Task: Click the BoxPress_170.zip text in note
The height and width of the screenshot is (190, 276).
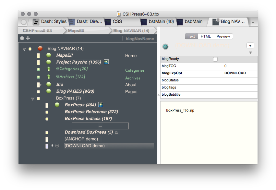Action: pos(180,110)
